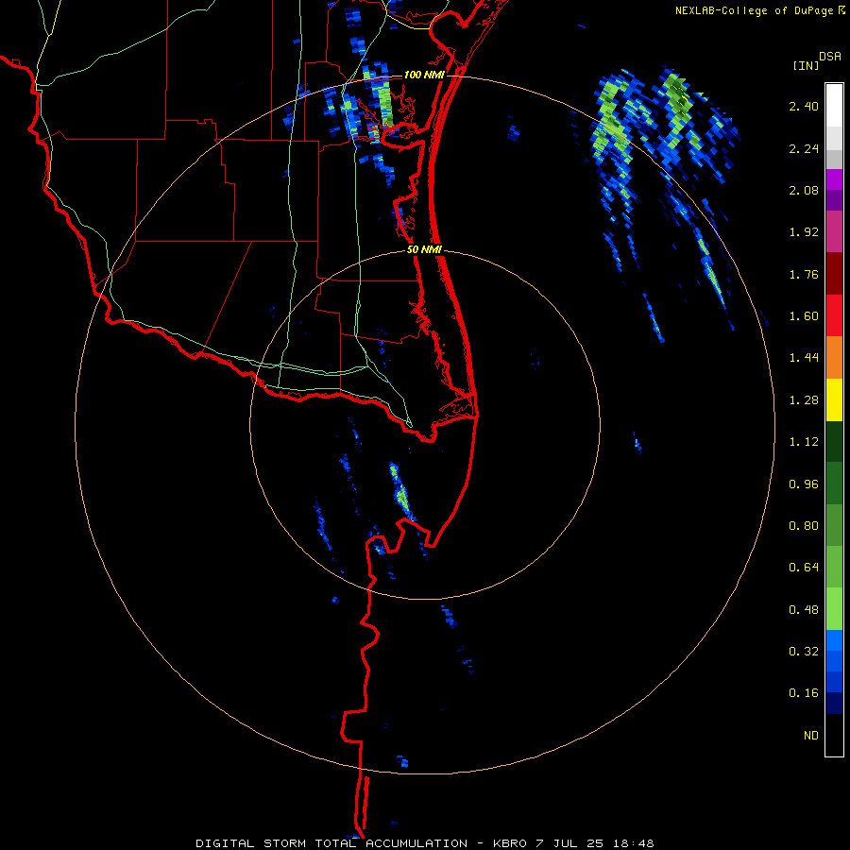
Task: Click the 2.08 legend value
Action: pos(804,190)
